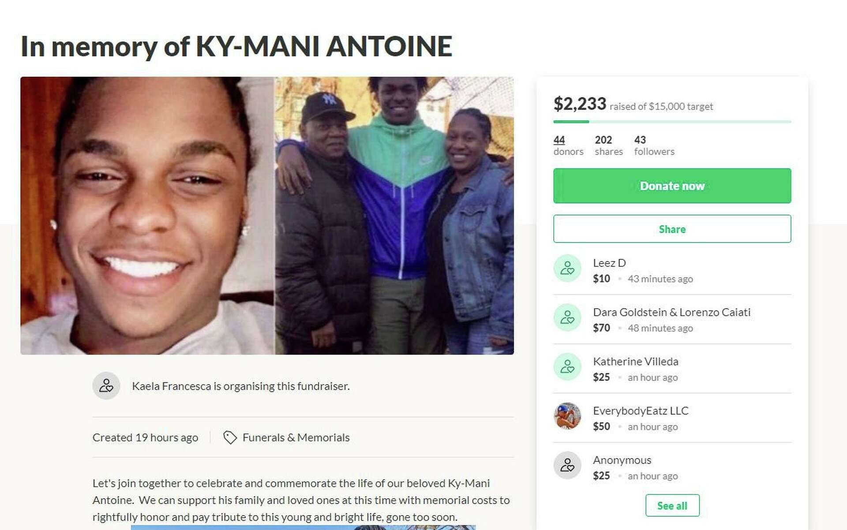Open the Funerals & Memorials category link
This screenshot has height=530, width=847.
pos(296,437)
